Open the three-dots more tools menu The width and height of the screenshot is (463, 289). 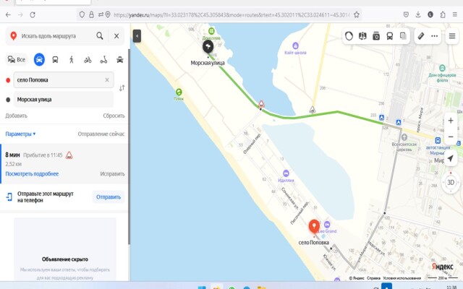pos(435,35)
